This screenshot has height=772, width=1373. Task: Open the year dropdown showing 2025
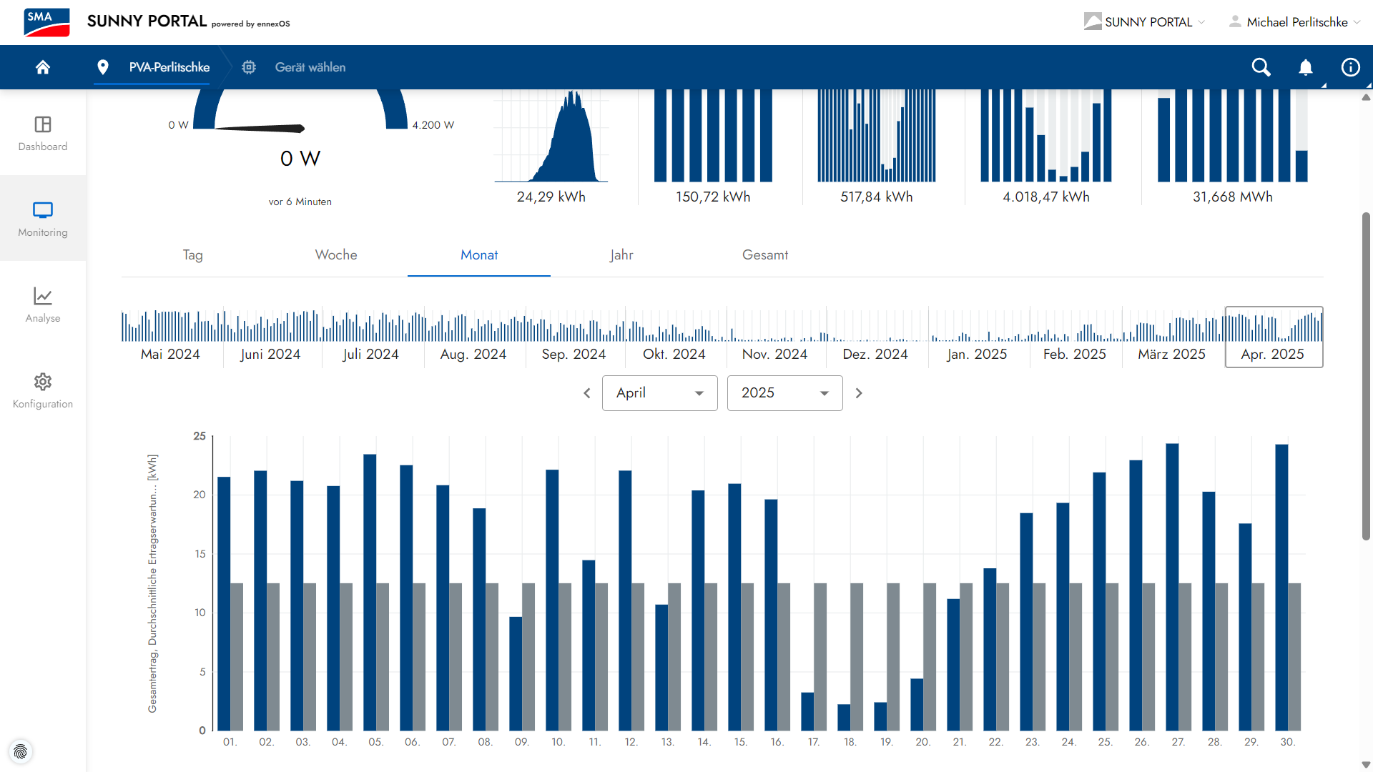[784, 393]
